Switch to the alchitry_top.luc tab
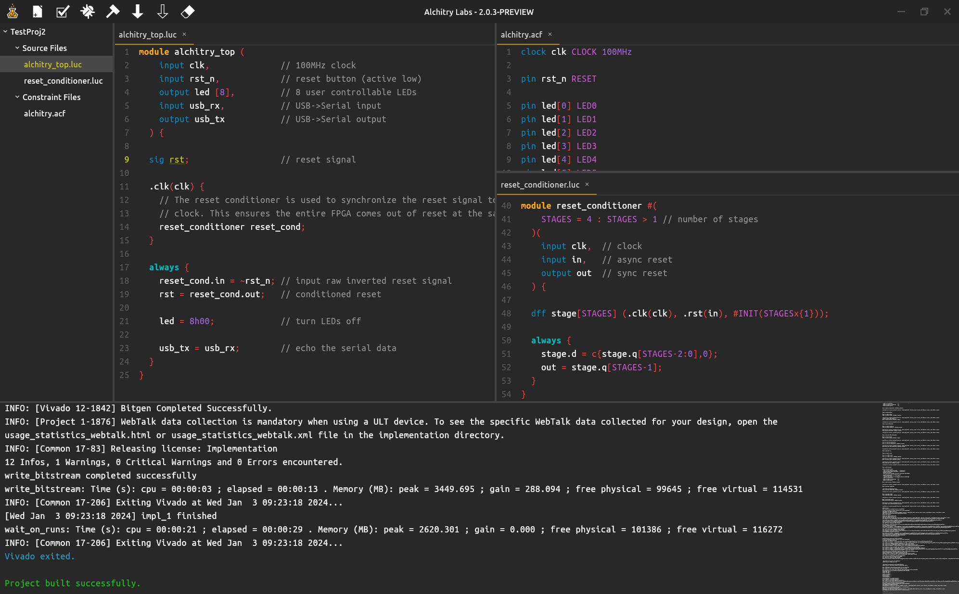959x594 pixels. pos(147,35)
